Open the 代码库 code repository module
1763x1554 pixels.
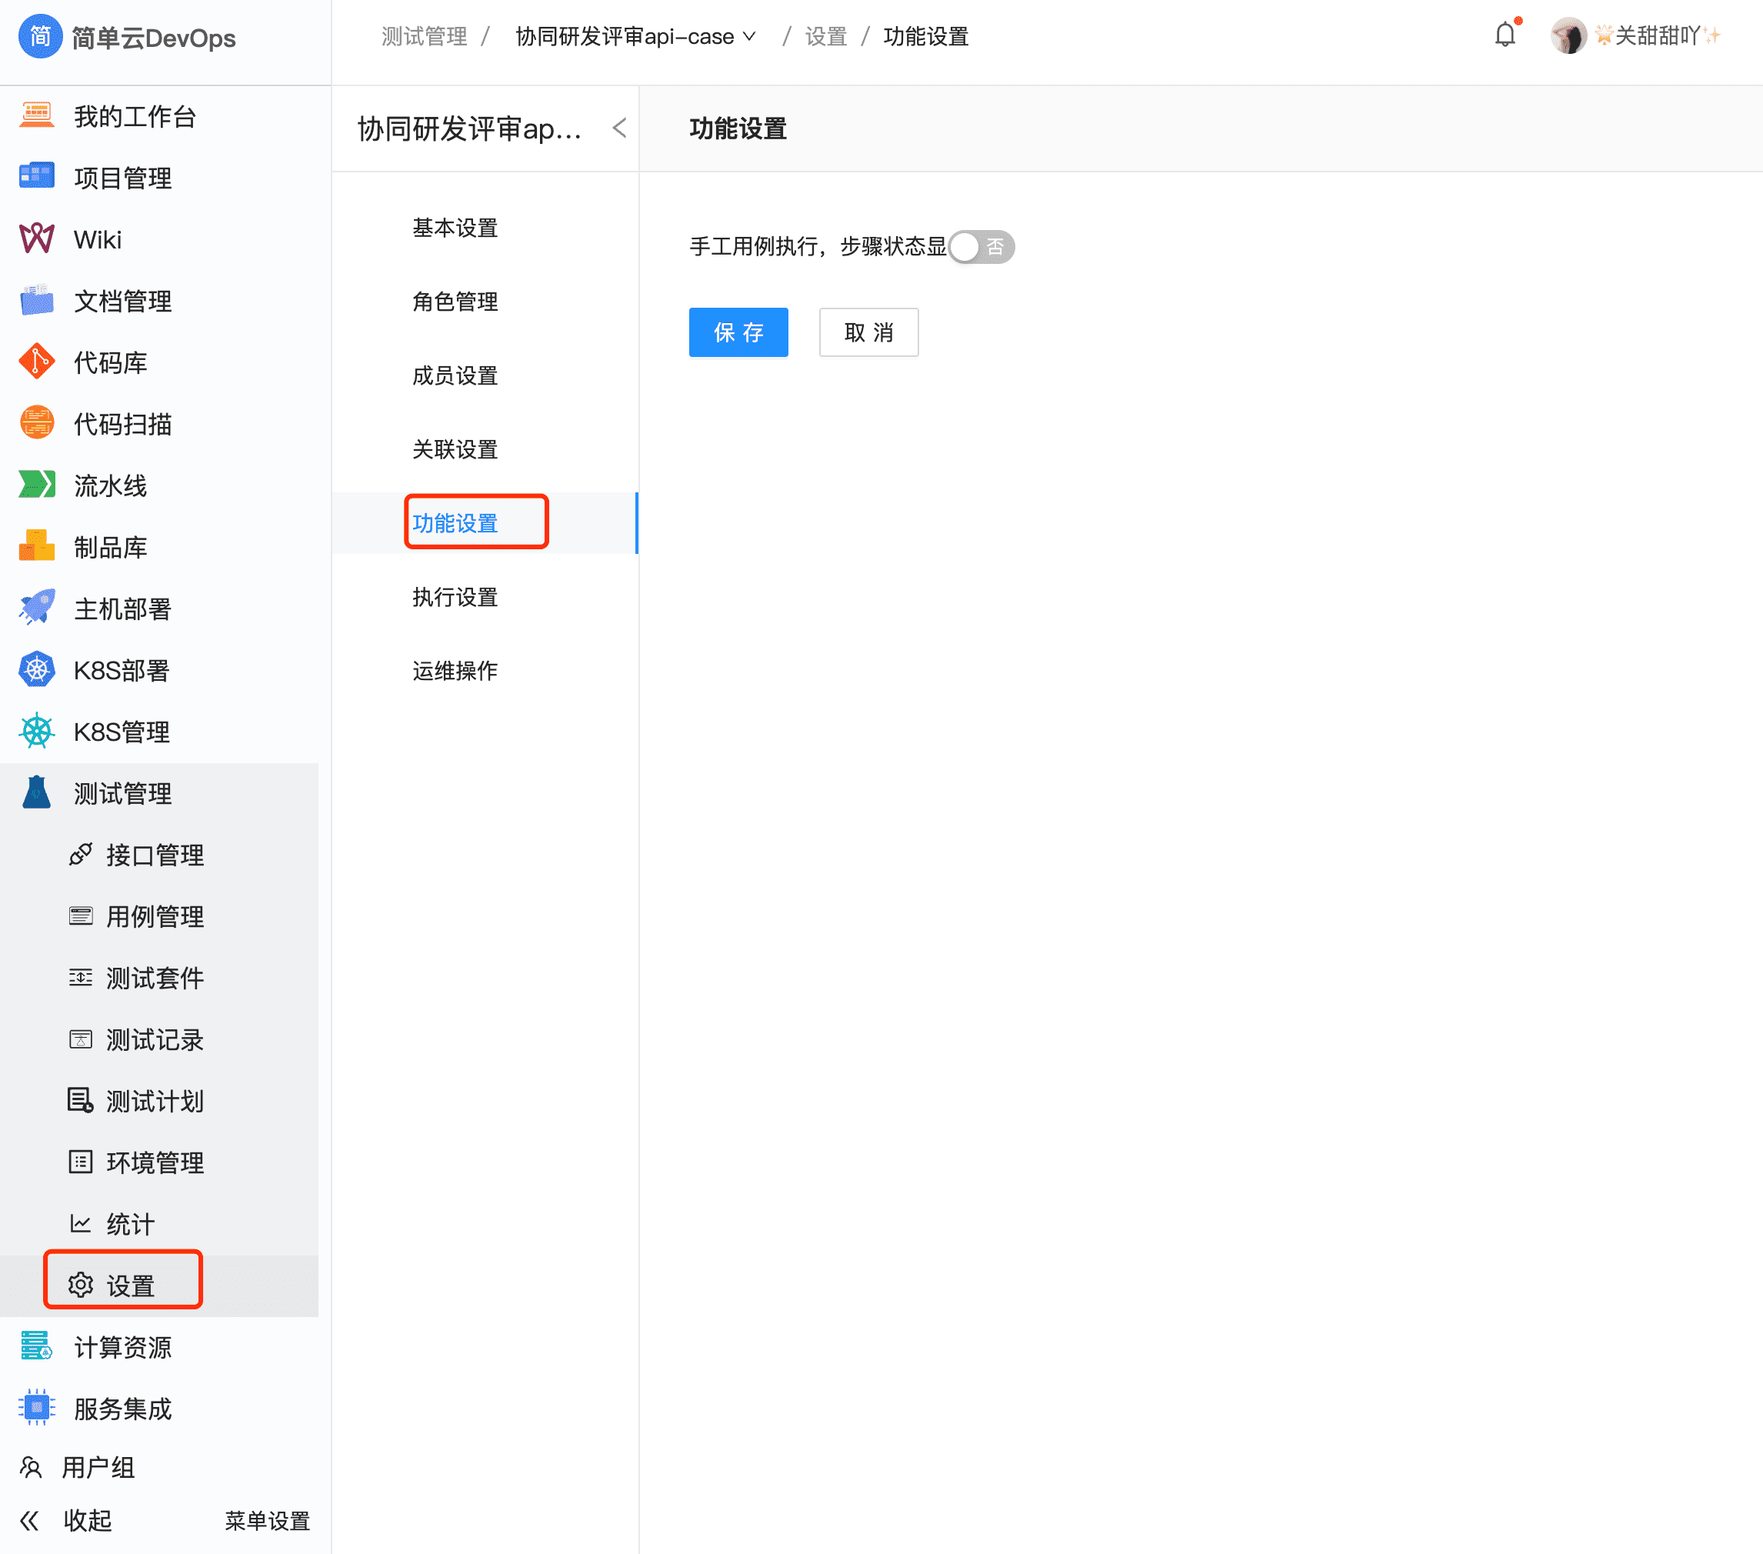(x=111, y=362)
